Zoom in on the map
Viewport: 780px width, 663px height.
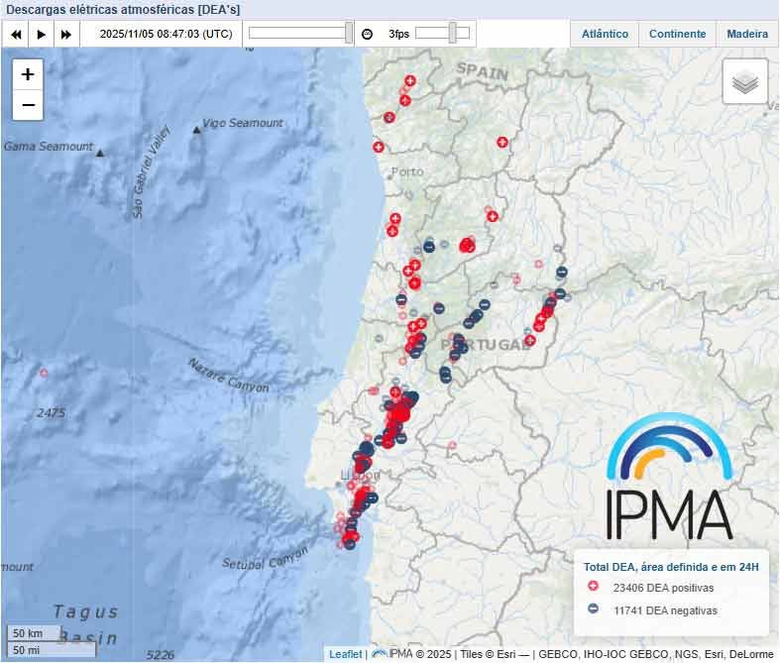pyautogui.click(x=28, y=74)
